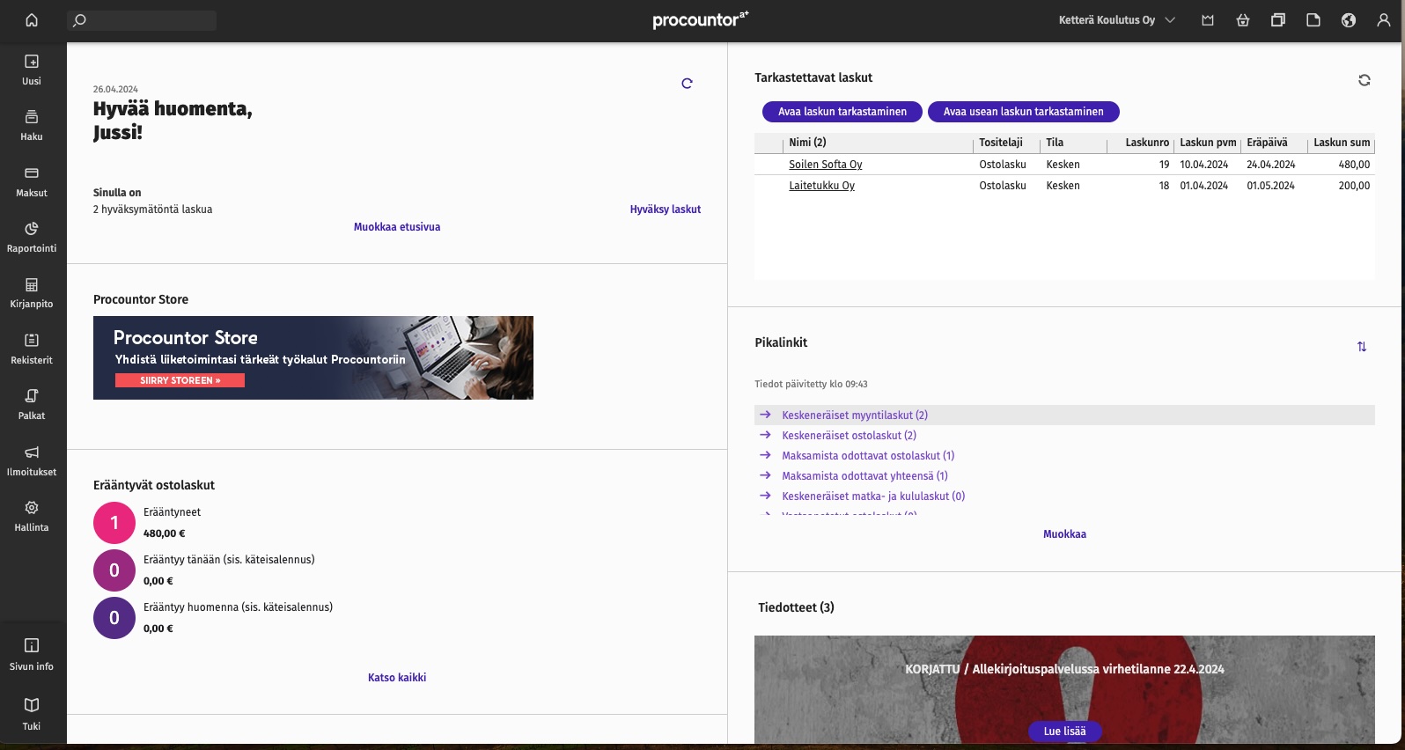This screenshot has width=1405, height=750.
Task: Click the Erääntyy tänään count circle
Action: point(114,570)
